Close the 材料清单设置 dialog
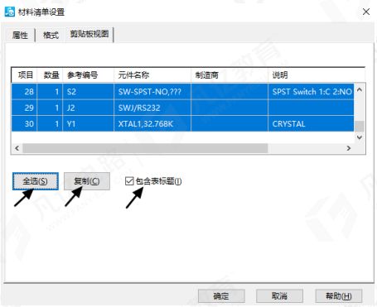Viewport: 377px width, 307px height. pos(366,12)
